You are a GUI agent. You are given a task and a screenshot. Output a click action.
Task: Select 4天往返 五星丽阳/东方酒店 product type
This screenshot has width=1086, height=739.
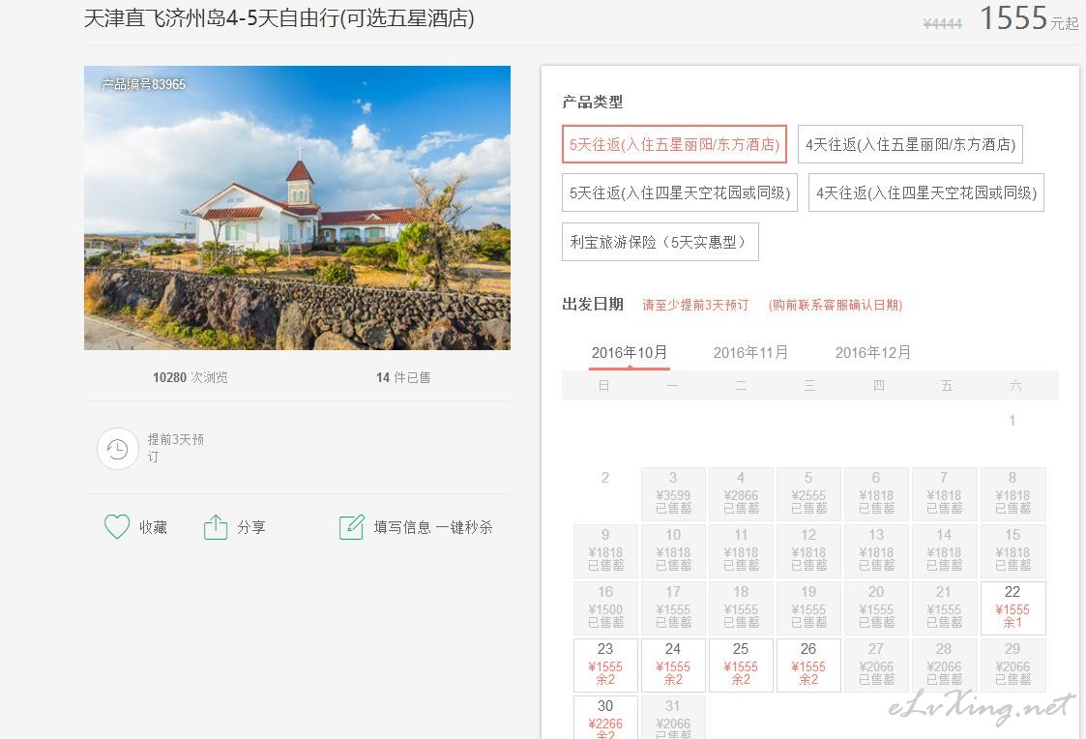910,144
